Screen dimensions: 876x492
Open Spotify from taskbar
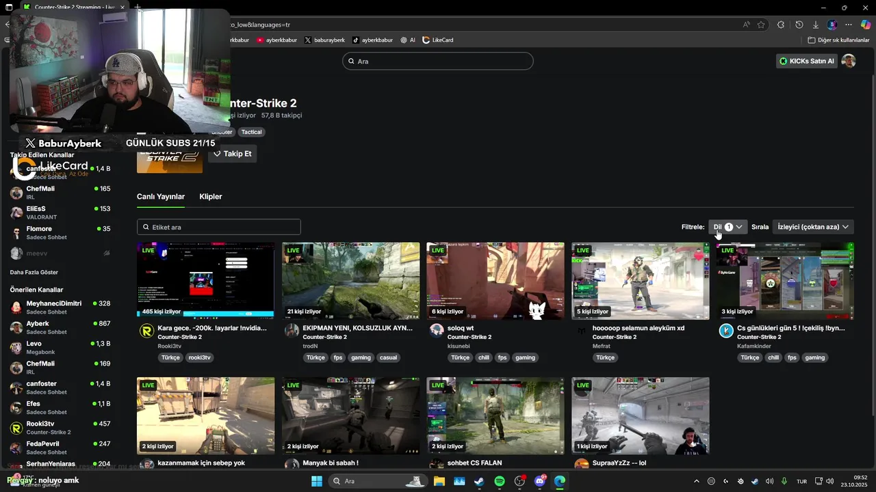coord(500,481)
